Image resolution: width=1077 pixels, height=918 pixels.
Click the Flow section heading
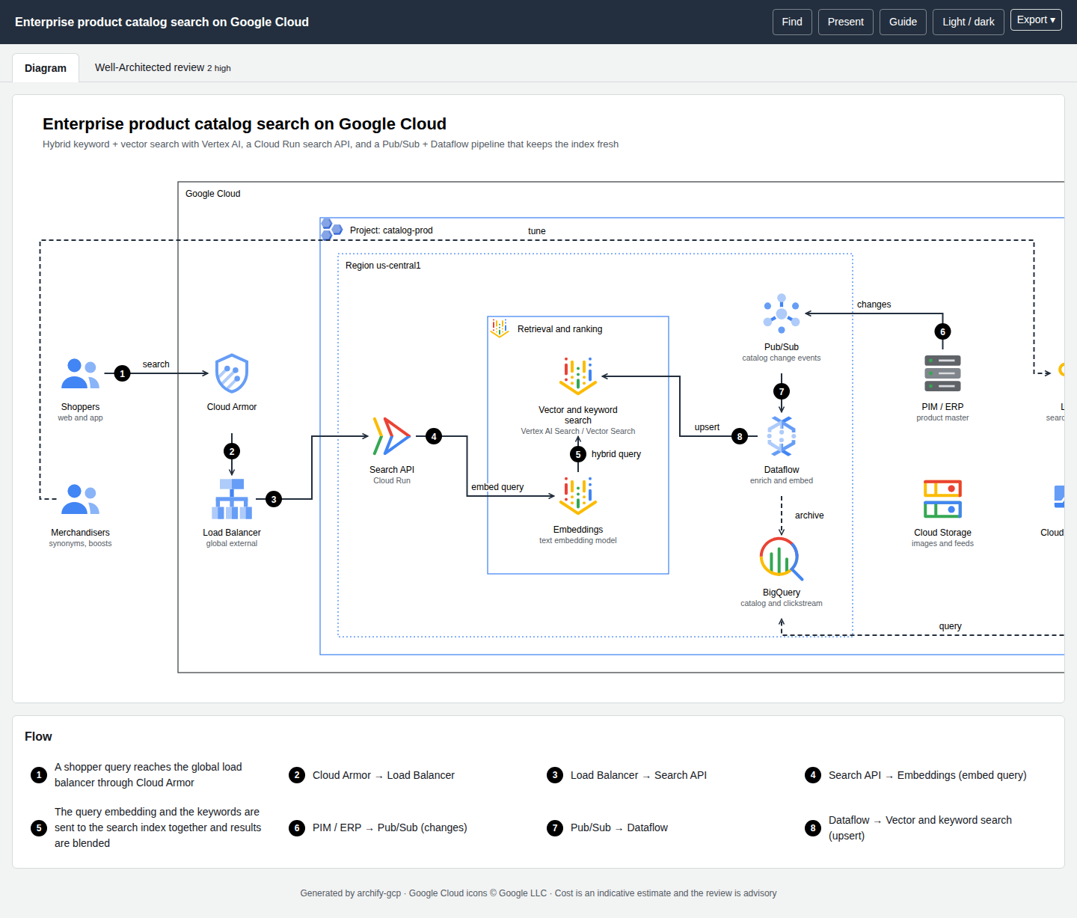(x=38, y=737)
